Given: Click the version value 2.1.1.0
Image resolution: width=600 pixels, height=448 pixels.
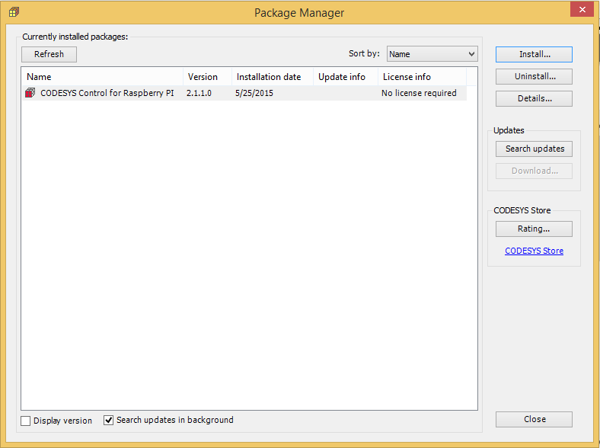Looking at the screenshot, I should 199,93.
